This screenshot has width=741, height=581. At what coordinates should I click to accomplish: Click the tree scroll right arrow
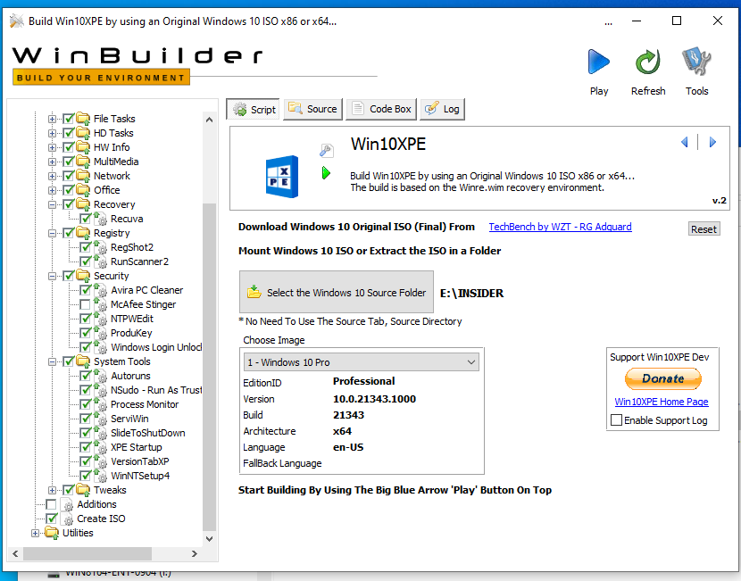(195, 553)
